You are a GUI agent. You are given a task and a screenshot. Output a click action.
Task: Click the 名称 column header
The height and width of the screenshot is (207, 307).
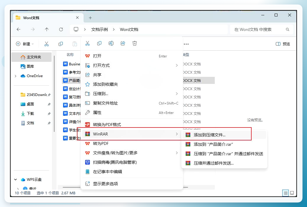(x=70, y=54)
